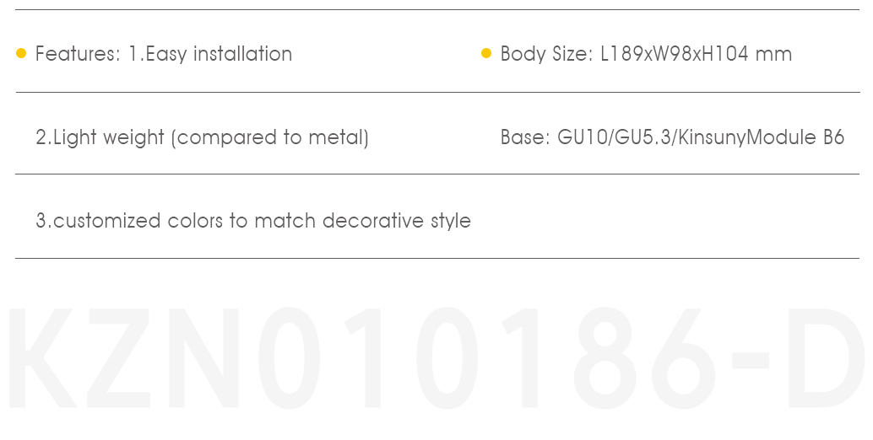The image size is (873, 440).
Task: Click the '2.Light weight (compared to metal)' line
Action: click(x=202, y=137)
